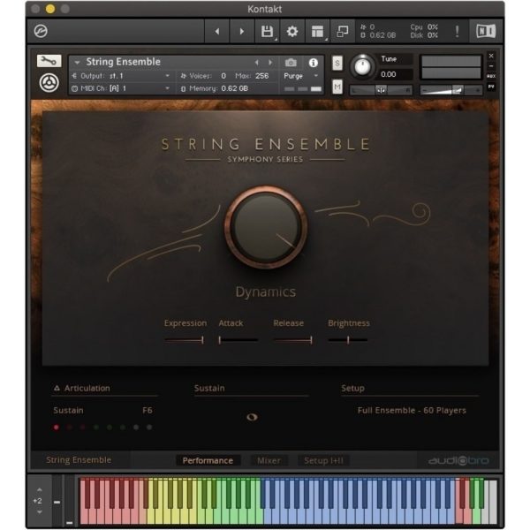530x530 pixels.
Task: Click the Max voices value 256
Action: (261, 76)
